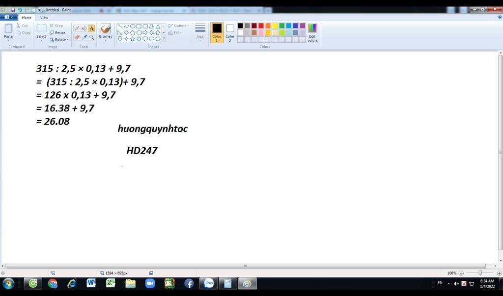This screenshot has width=503, height=296.
Task: Activate the Color 1 button
Action: click(217, 32)
